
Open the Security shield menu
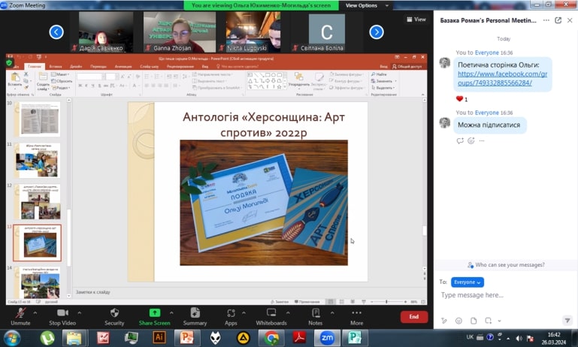114,316
